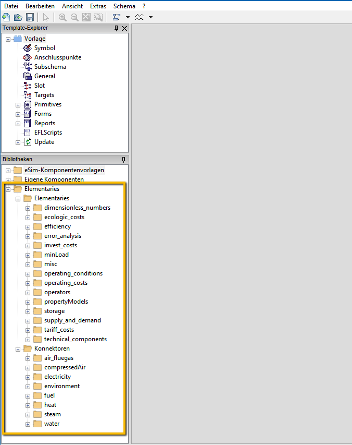Viewport: 352px width, 445px height.
Task: Select the EFLScripts node icon
Action: [x=28, y=133]
